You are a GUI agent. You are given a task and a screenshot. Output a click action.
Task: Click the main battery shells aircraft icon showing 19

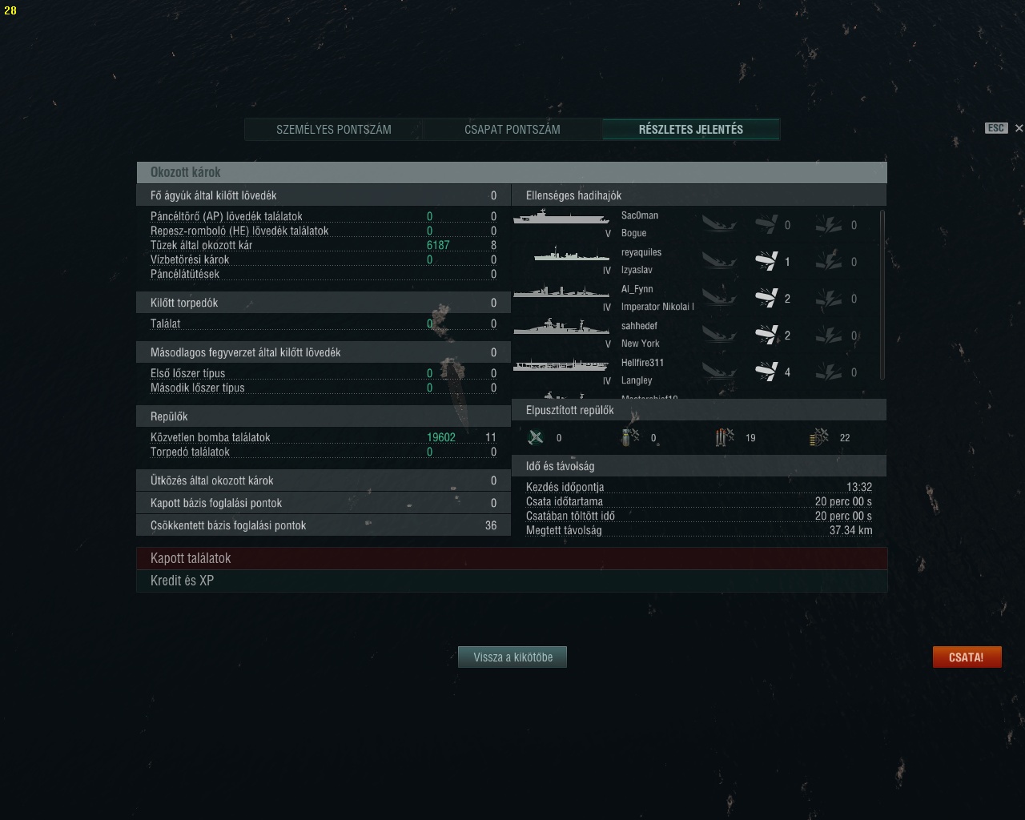[x=724, y=437]
